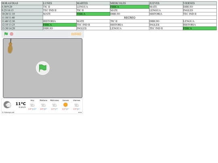This screenshot has width=218, height=163.
Task: Open the weather widget three-dots menu
Action: click(80, 112)
